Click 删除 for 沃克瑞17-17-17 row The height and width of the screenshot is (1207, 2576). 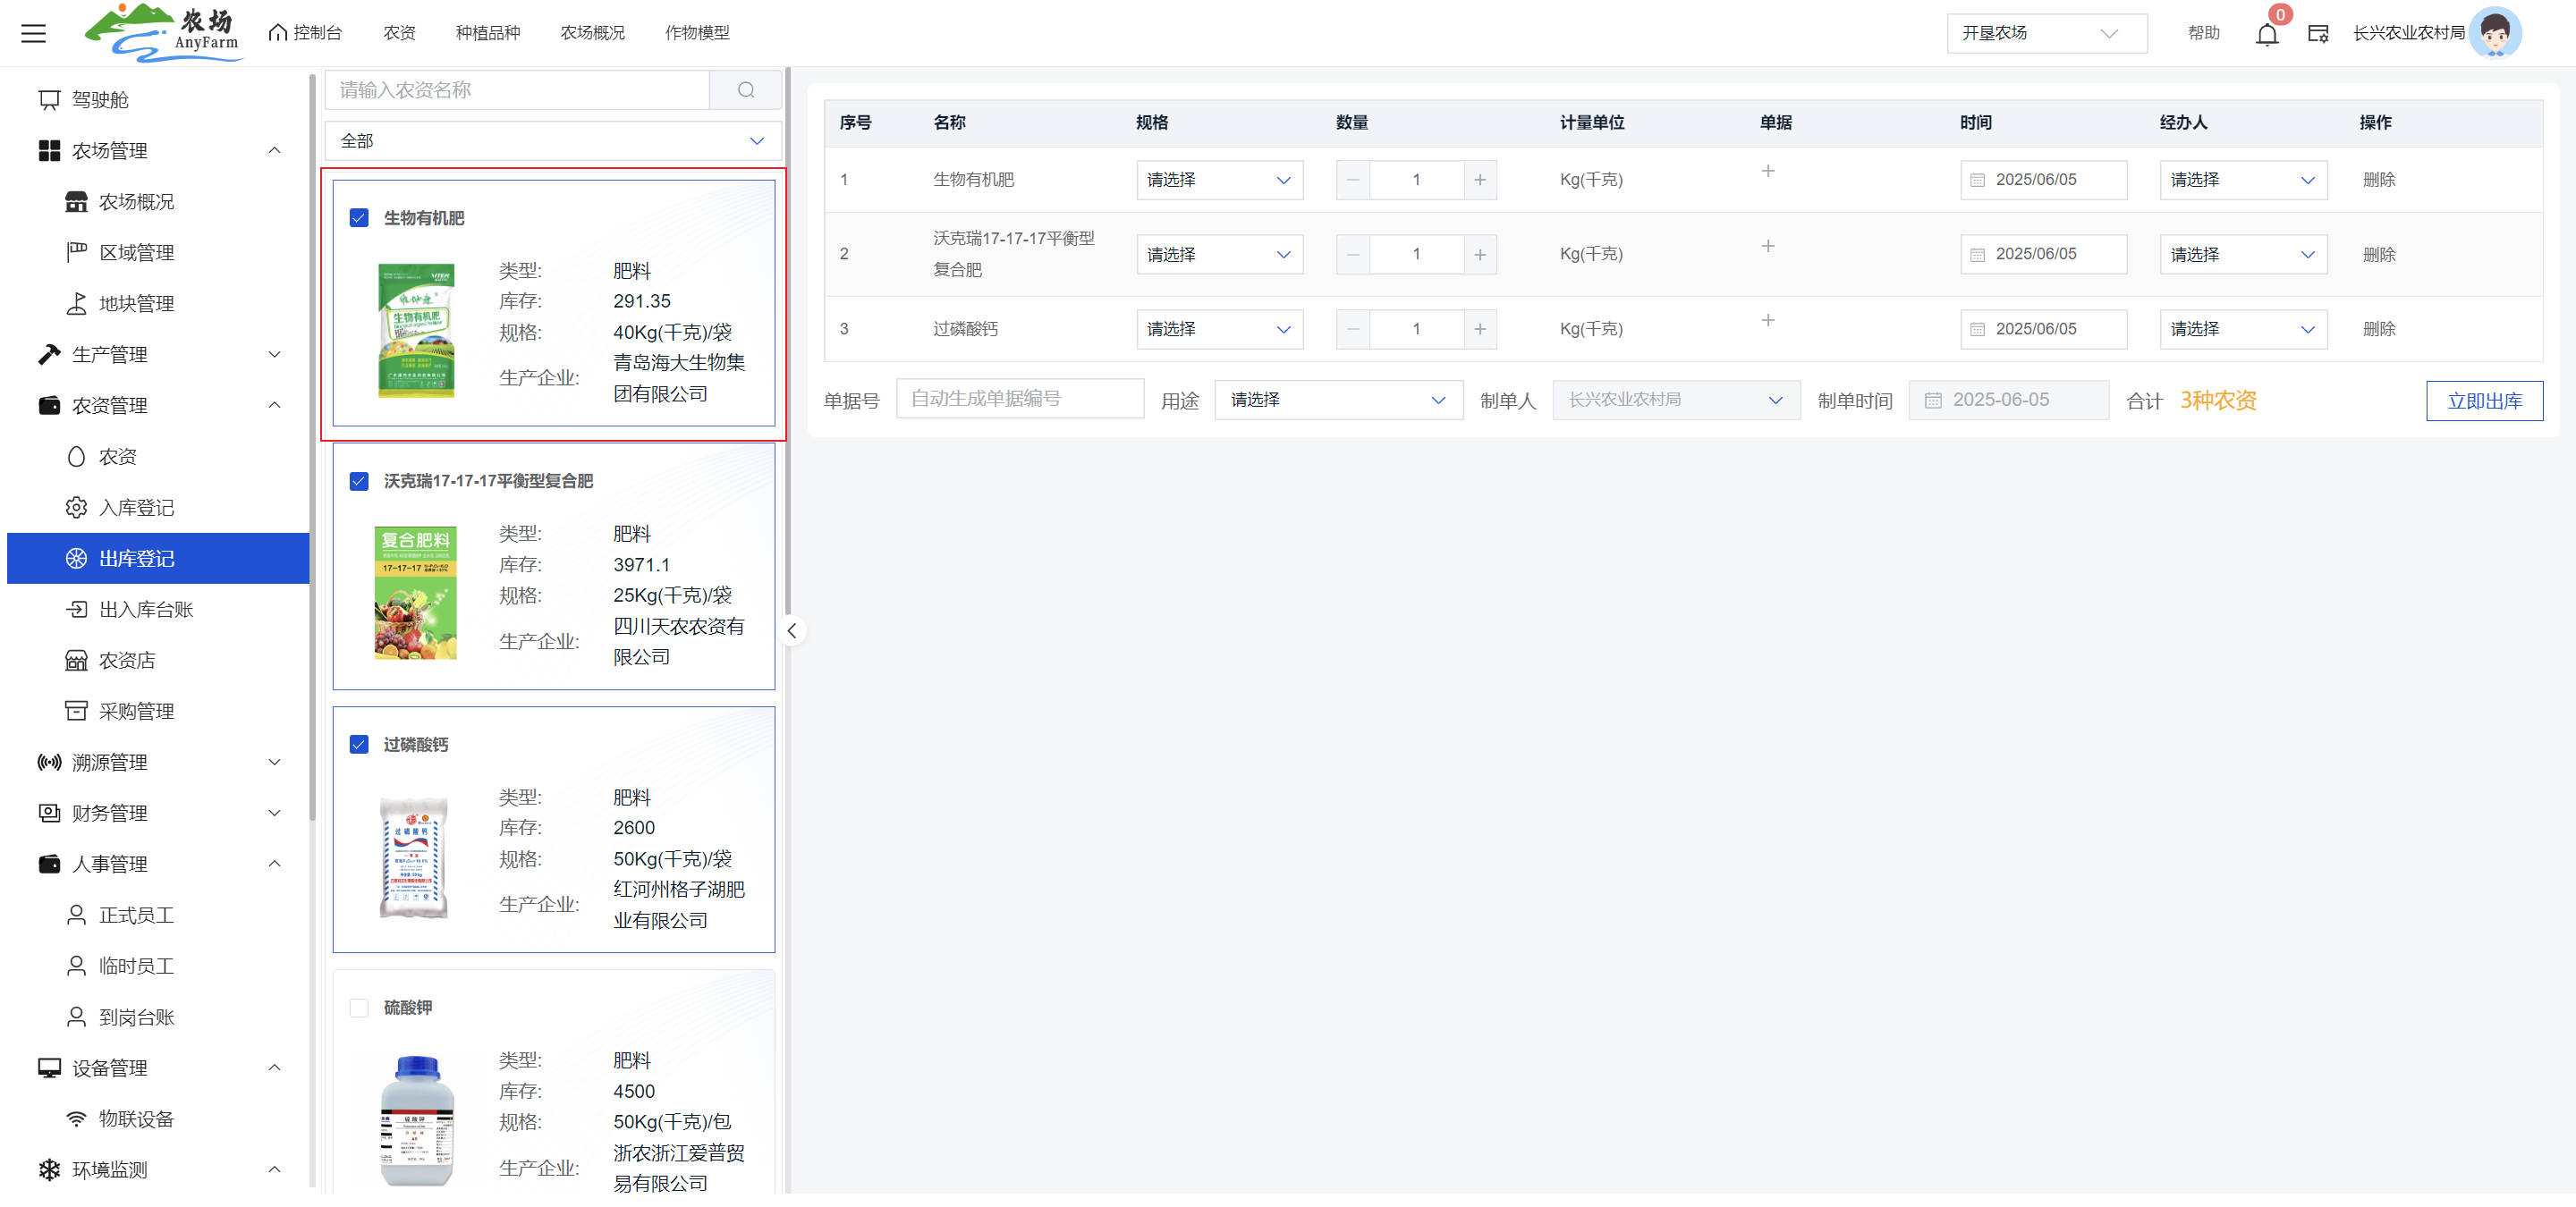[2378, 254]
